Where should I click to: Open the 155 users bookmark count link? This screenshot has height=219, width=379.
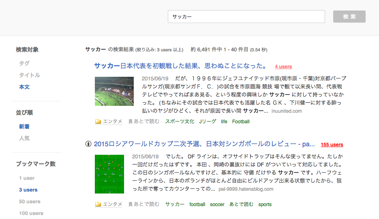tap(332, 145)
